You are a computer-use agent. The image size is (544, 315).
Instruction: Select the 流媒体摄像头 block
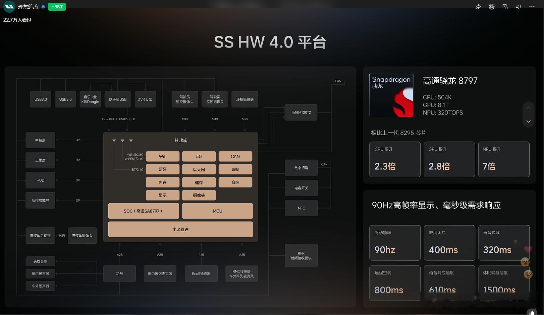click(x=82, y=236)
